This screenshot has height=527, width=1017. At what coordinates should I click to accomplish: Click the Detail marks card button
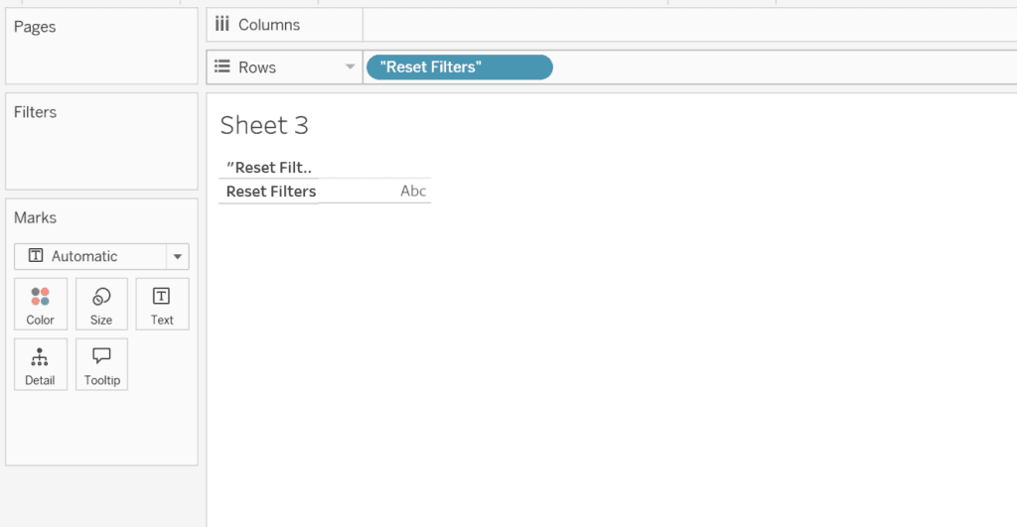coord(41,364)
